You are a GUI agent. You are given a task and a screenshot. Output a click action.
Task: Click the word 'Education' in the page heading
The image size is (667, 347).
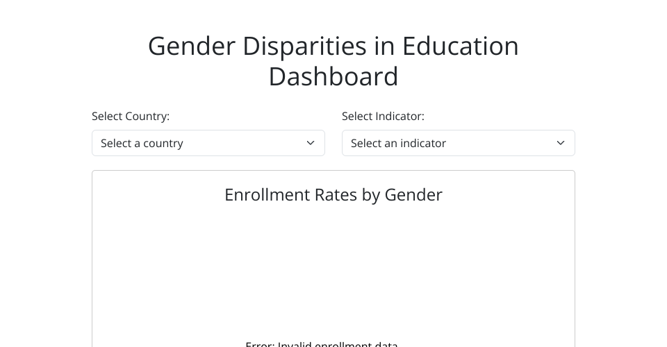click(x=452, y=46)
